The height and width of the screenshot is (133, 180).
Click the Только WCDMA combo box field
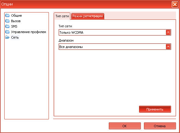pyautogui.click(x=115, y=32)
